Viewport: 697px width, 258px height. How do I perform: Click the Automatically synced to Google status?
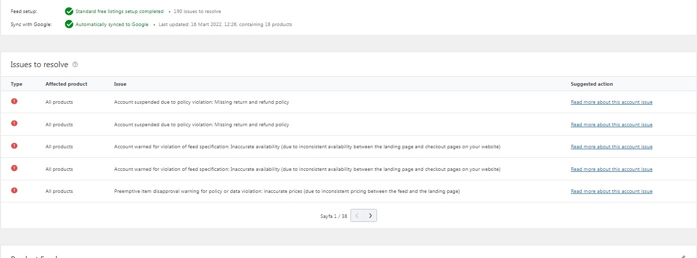[112, 25]
